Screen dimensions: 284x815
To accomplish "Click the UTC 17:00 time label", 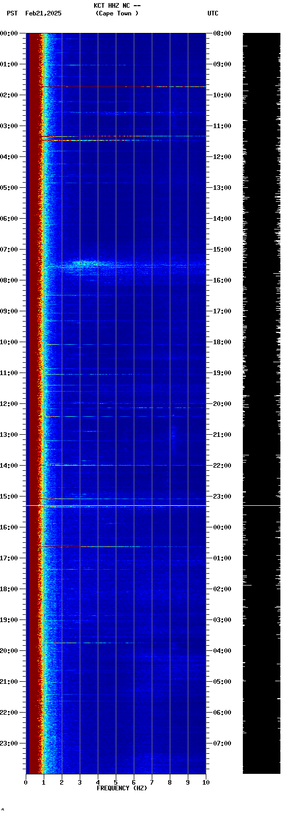I will pos(222,311).
